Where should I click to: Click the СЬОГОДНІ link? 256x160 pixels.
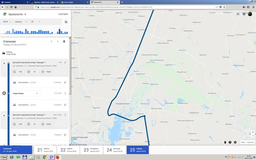[x=63, y=14]
